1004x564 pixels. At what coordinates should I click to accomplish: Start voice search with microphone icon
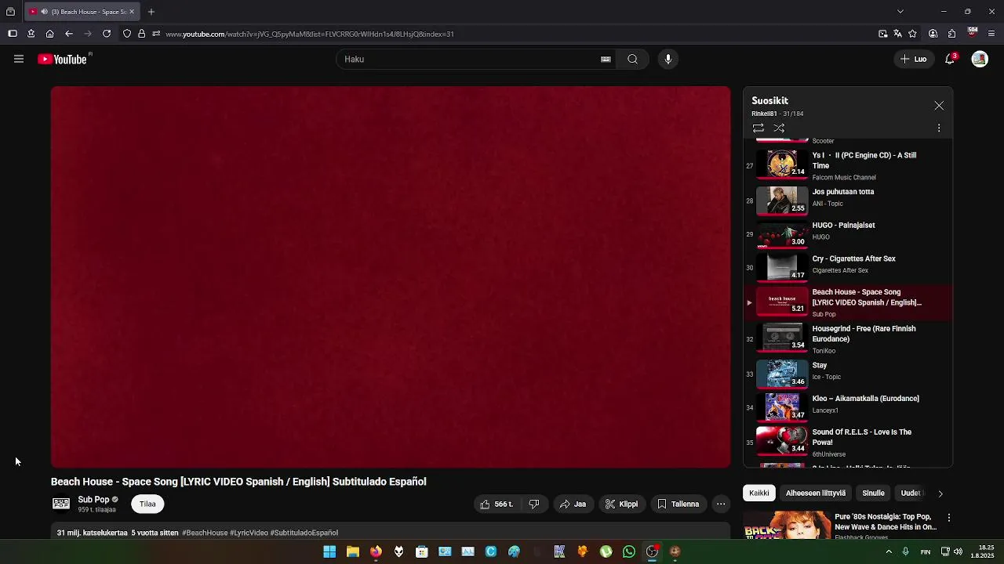(x=668, y=59)
